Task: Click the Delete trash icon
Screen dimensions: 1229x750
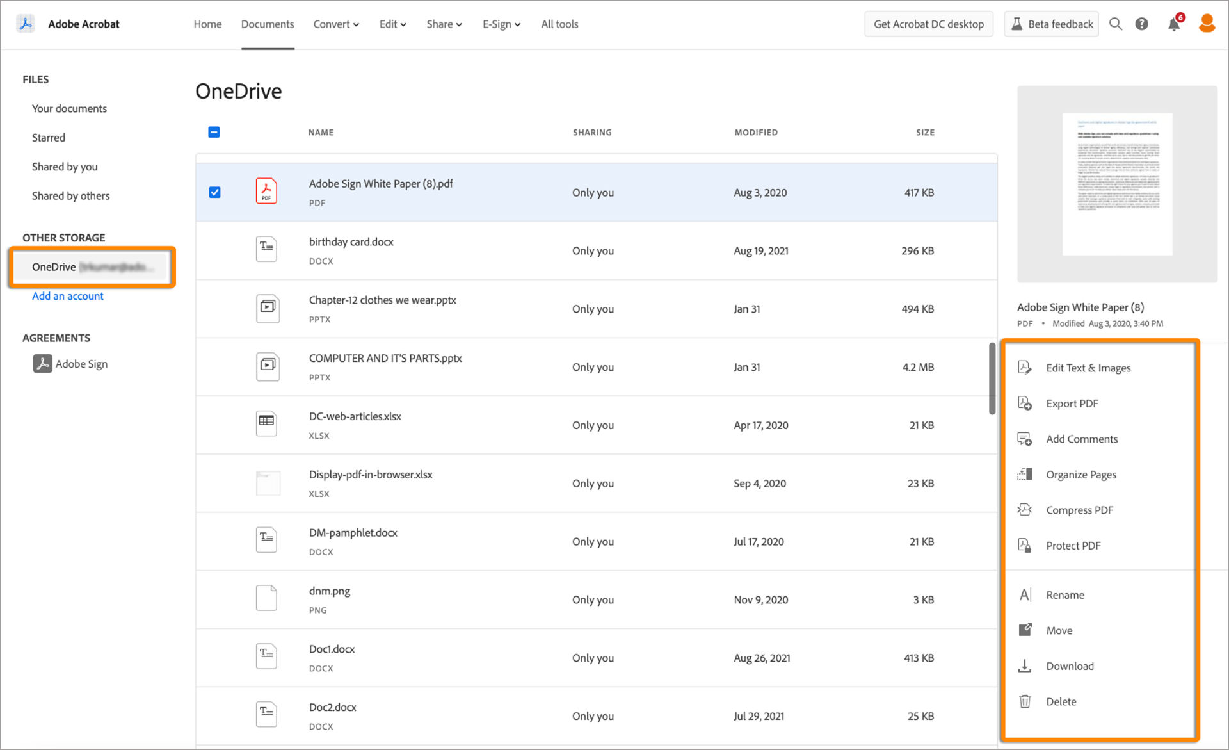Action: [1025, 701]
